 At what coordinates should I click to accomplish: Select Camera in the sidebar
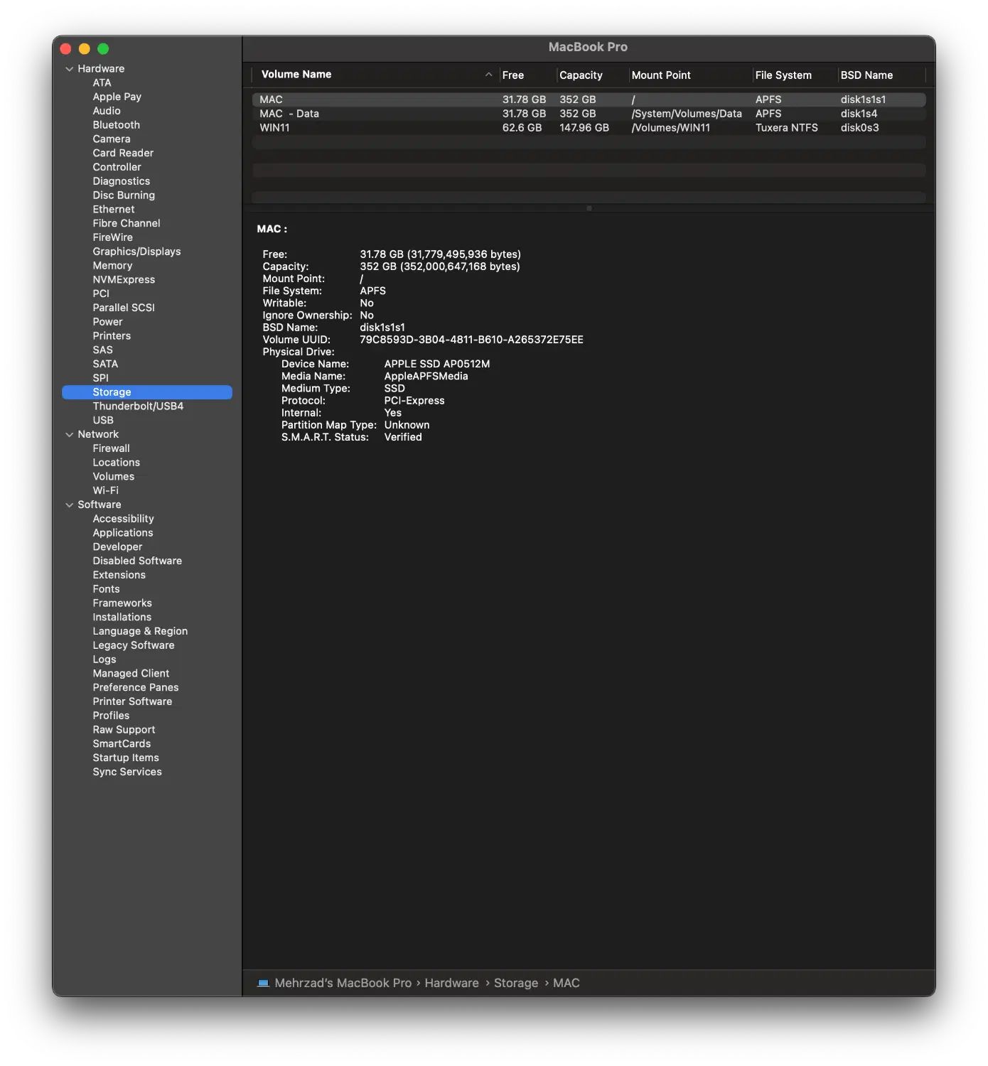tap(112, 139)
